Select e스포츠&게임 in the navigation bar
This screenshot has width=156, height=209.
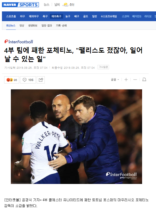pos(109,16)
